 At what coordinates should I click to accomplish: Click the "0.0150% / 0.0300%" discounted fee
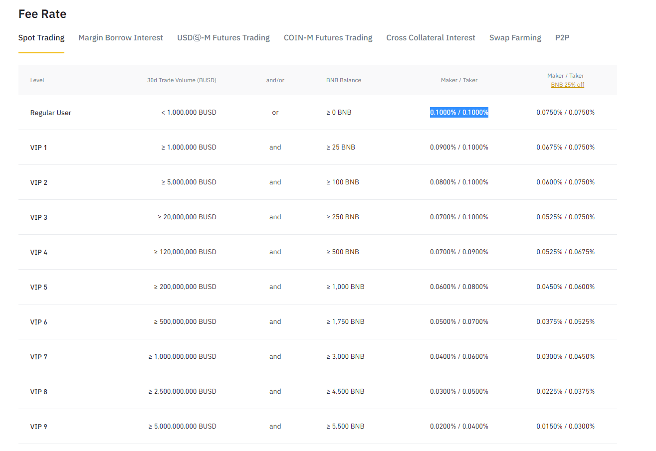[x=566, y=427]
